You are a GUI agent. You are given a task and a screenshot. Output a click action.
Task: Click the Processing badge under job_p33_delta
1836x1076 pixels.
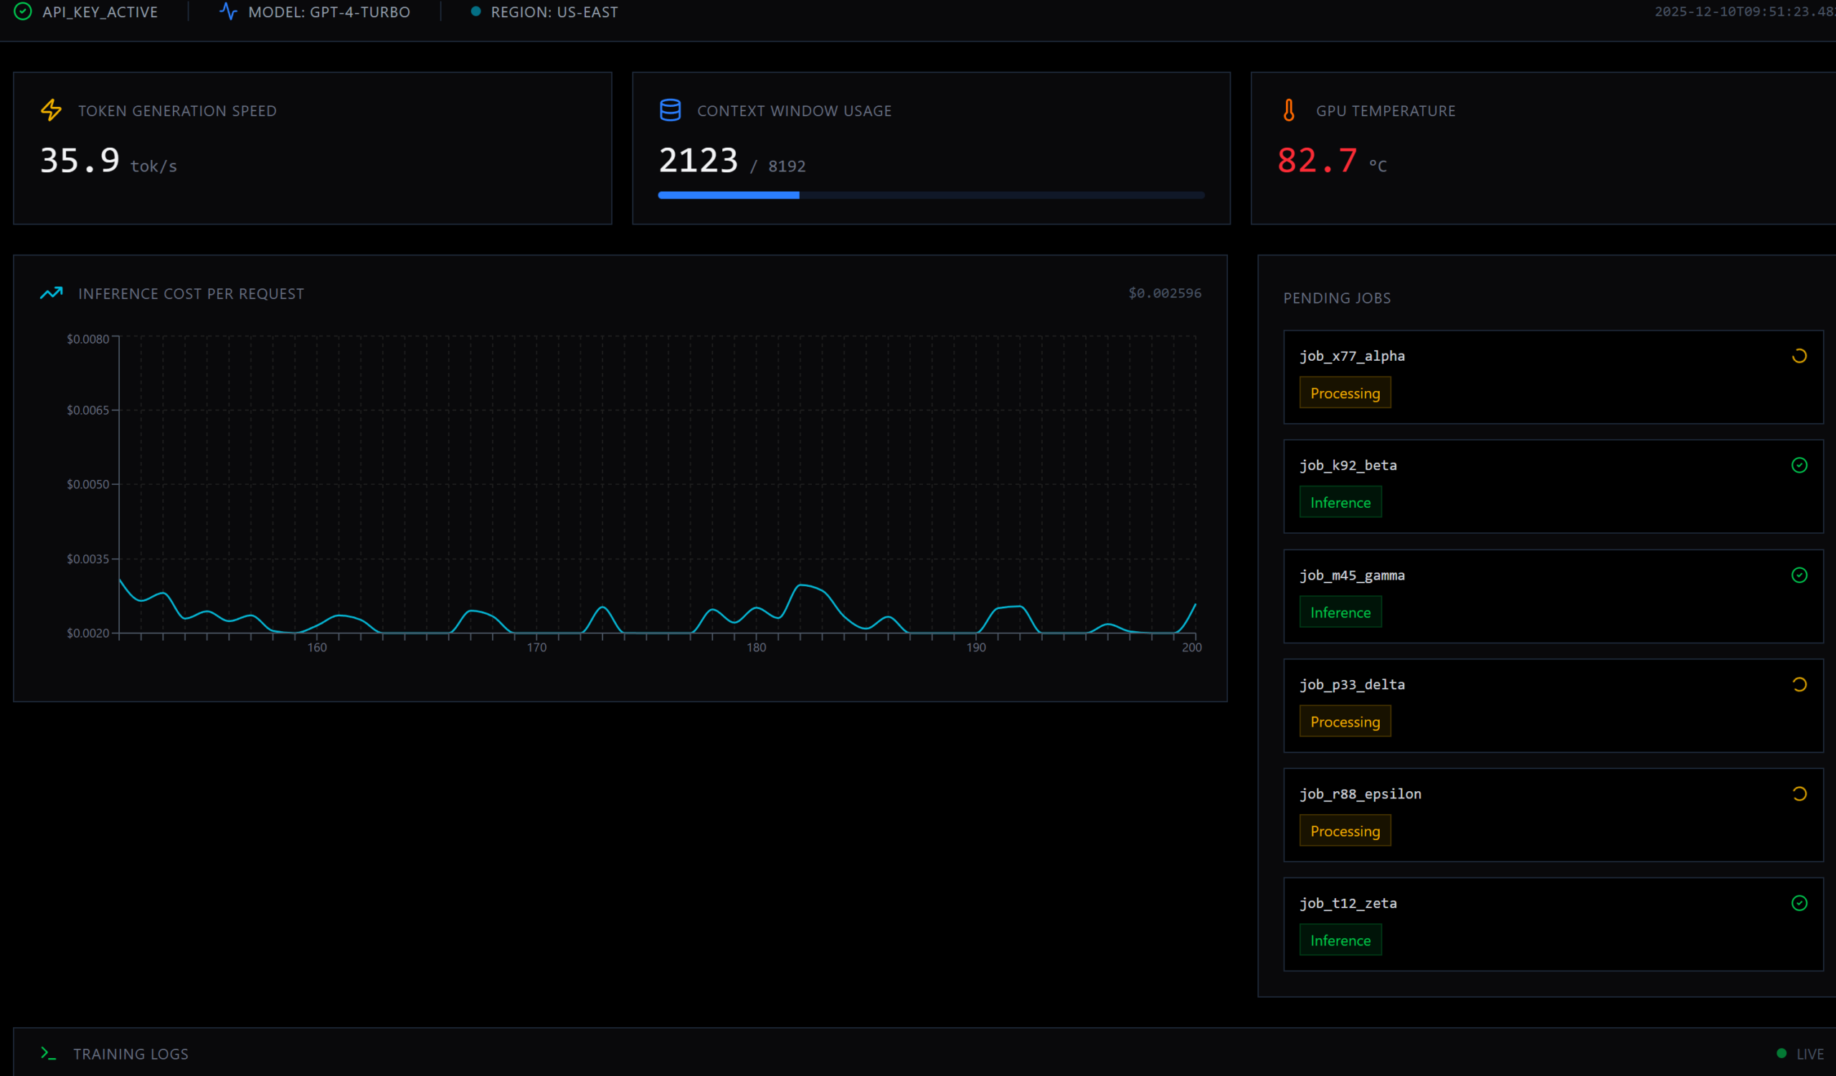(x=1344, y=721)
